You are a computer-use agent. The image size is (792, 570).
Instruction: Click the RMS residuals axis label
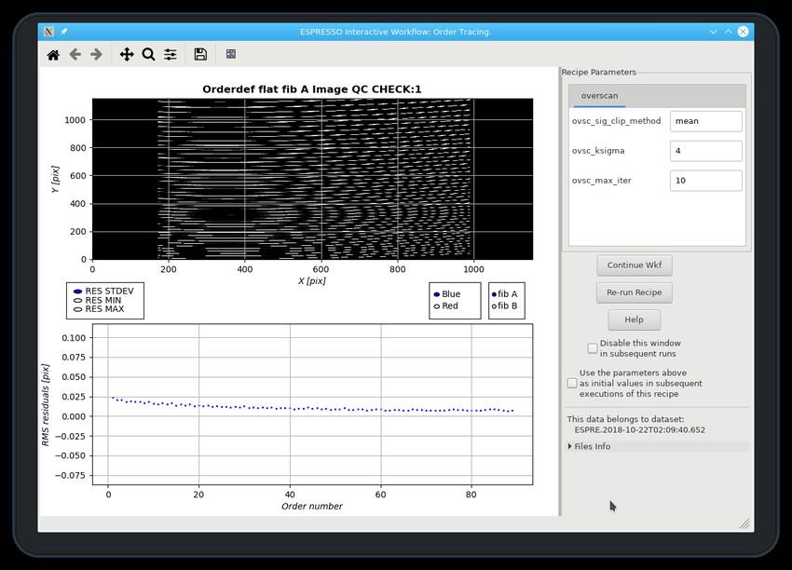(46, 405)
